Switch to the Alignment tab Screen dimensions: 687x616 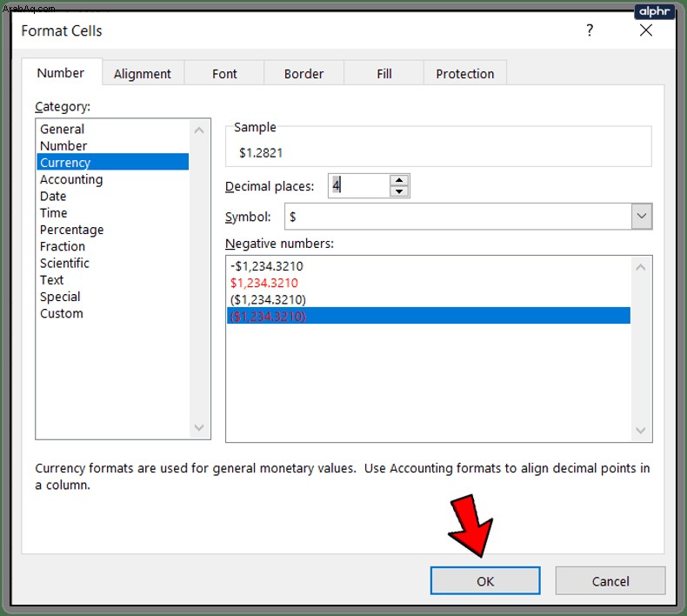(143, 74)
